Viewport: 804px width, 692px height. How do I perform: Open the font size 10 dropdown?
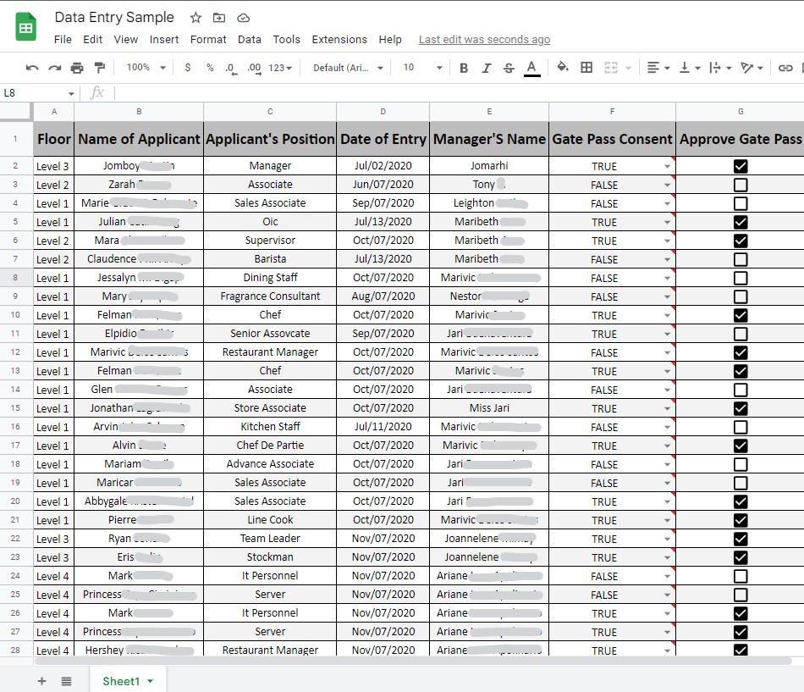422,67
